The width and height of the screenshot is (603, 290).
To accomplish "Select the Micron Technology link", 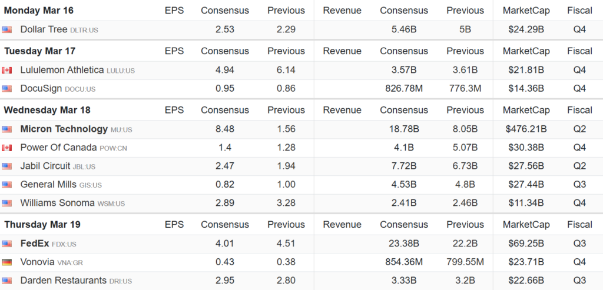I will [x=64, y=129].
